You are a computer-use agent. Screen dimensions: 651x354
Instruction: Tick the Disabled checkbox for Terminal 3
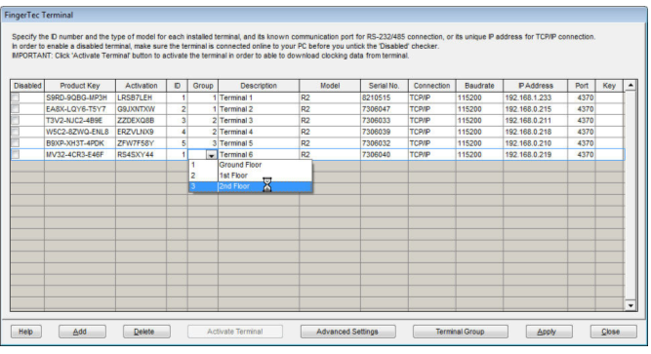click(16, 120)
